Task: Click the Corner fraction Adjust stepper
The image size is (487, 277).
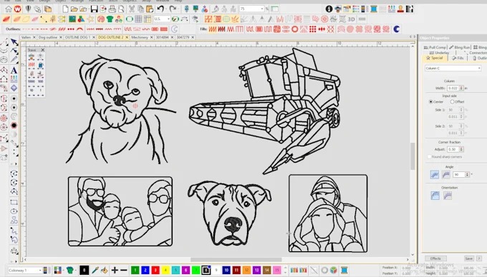Action: 461,149
